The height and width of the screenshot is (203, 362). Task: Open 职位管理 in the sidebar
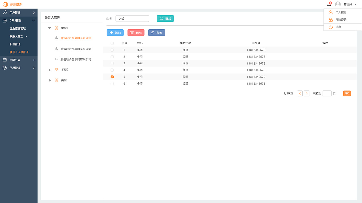click(15, 44)
